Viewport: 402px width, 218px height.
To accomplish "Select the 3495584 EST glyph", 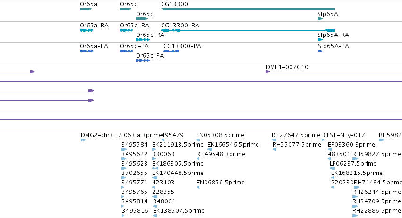I will coord(124,149).
